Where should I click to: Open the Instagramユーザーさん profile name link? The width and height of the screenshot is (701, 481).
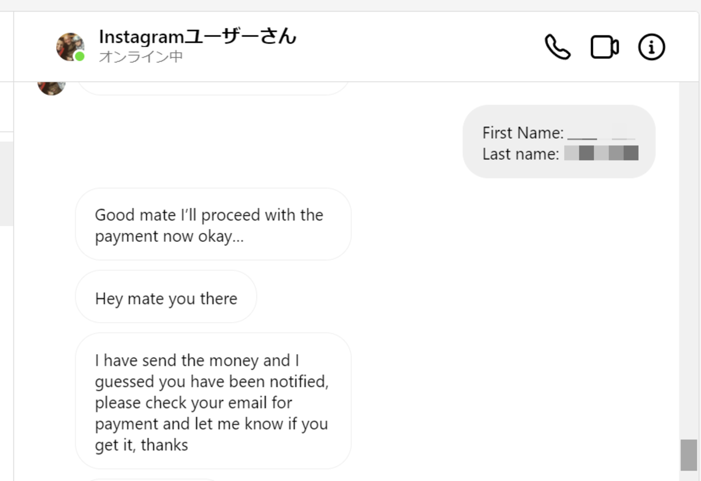click(197, 37)
